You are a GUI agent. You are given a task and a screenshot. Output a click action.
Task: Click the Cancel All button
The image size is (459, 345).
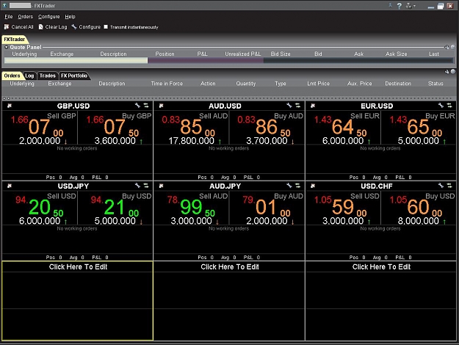point(19,27)
